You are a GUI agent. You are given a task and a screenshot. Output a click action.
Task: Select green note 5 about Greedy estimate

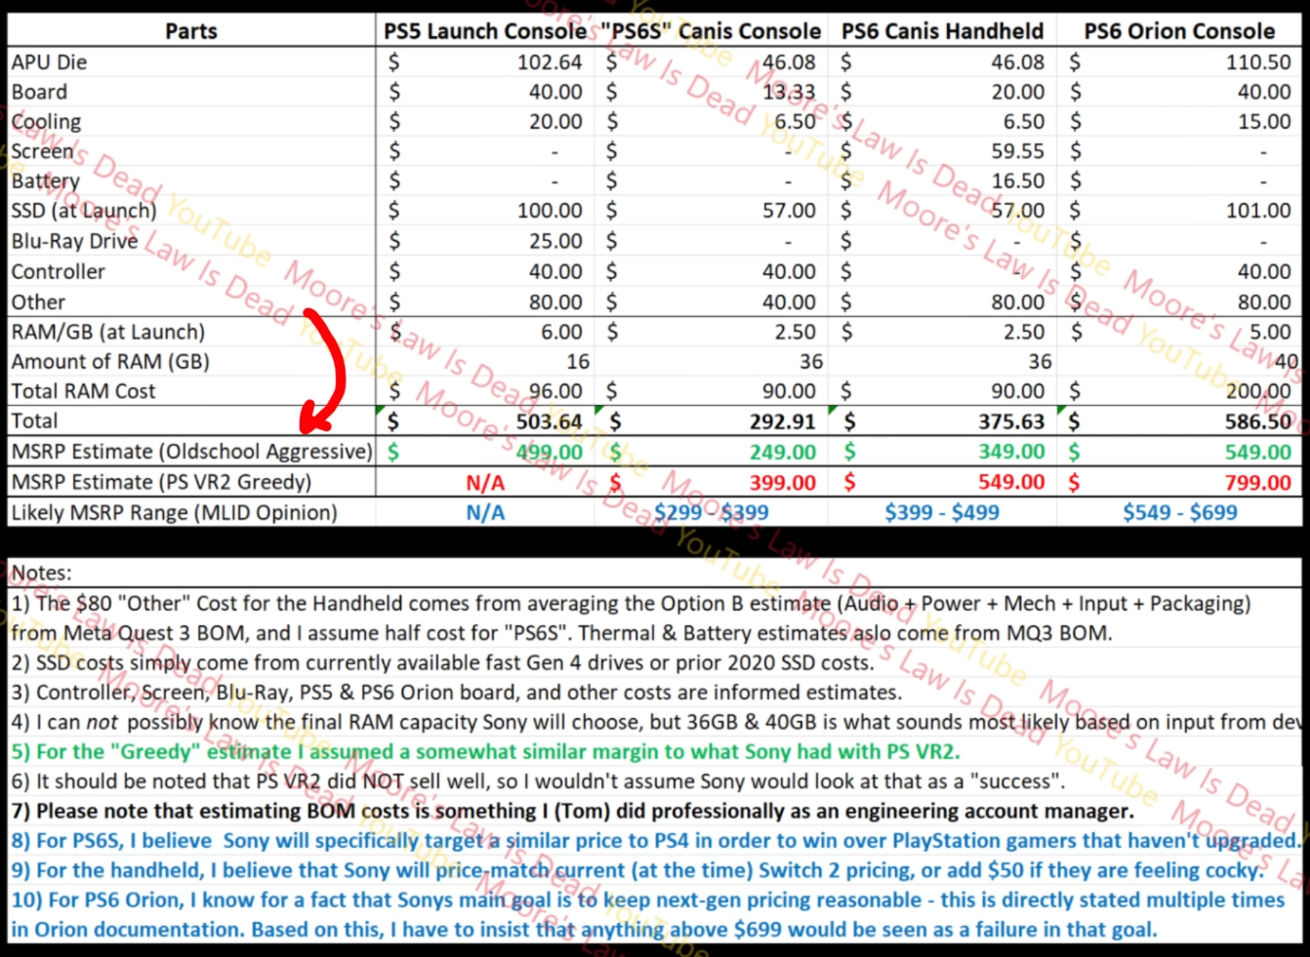coord(485,752)
